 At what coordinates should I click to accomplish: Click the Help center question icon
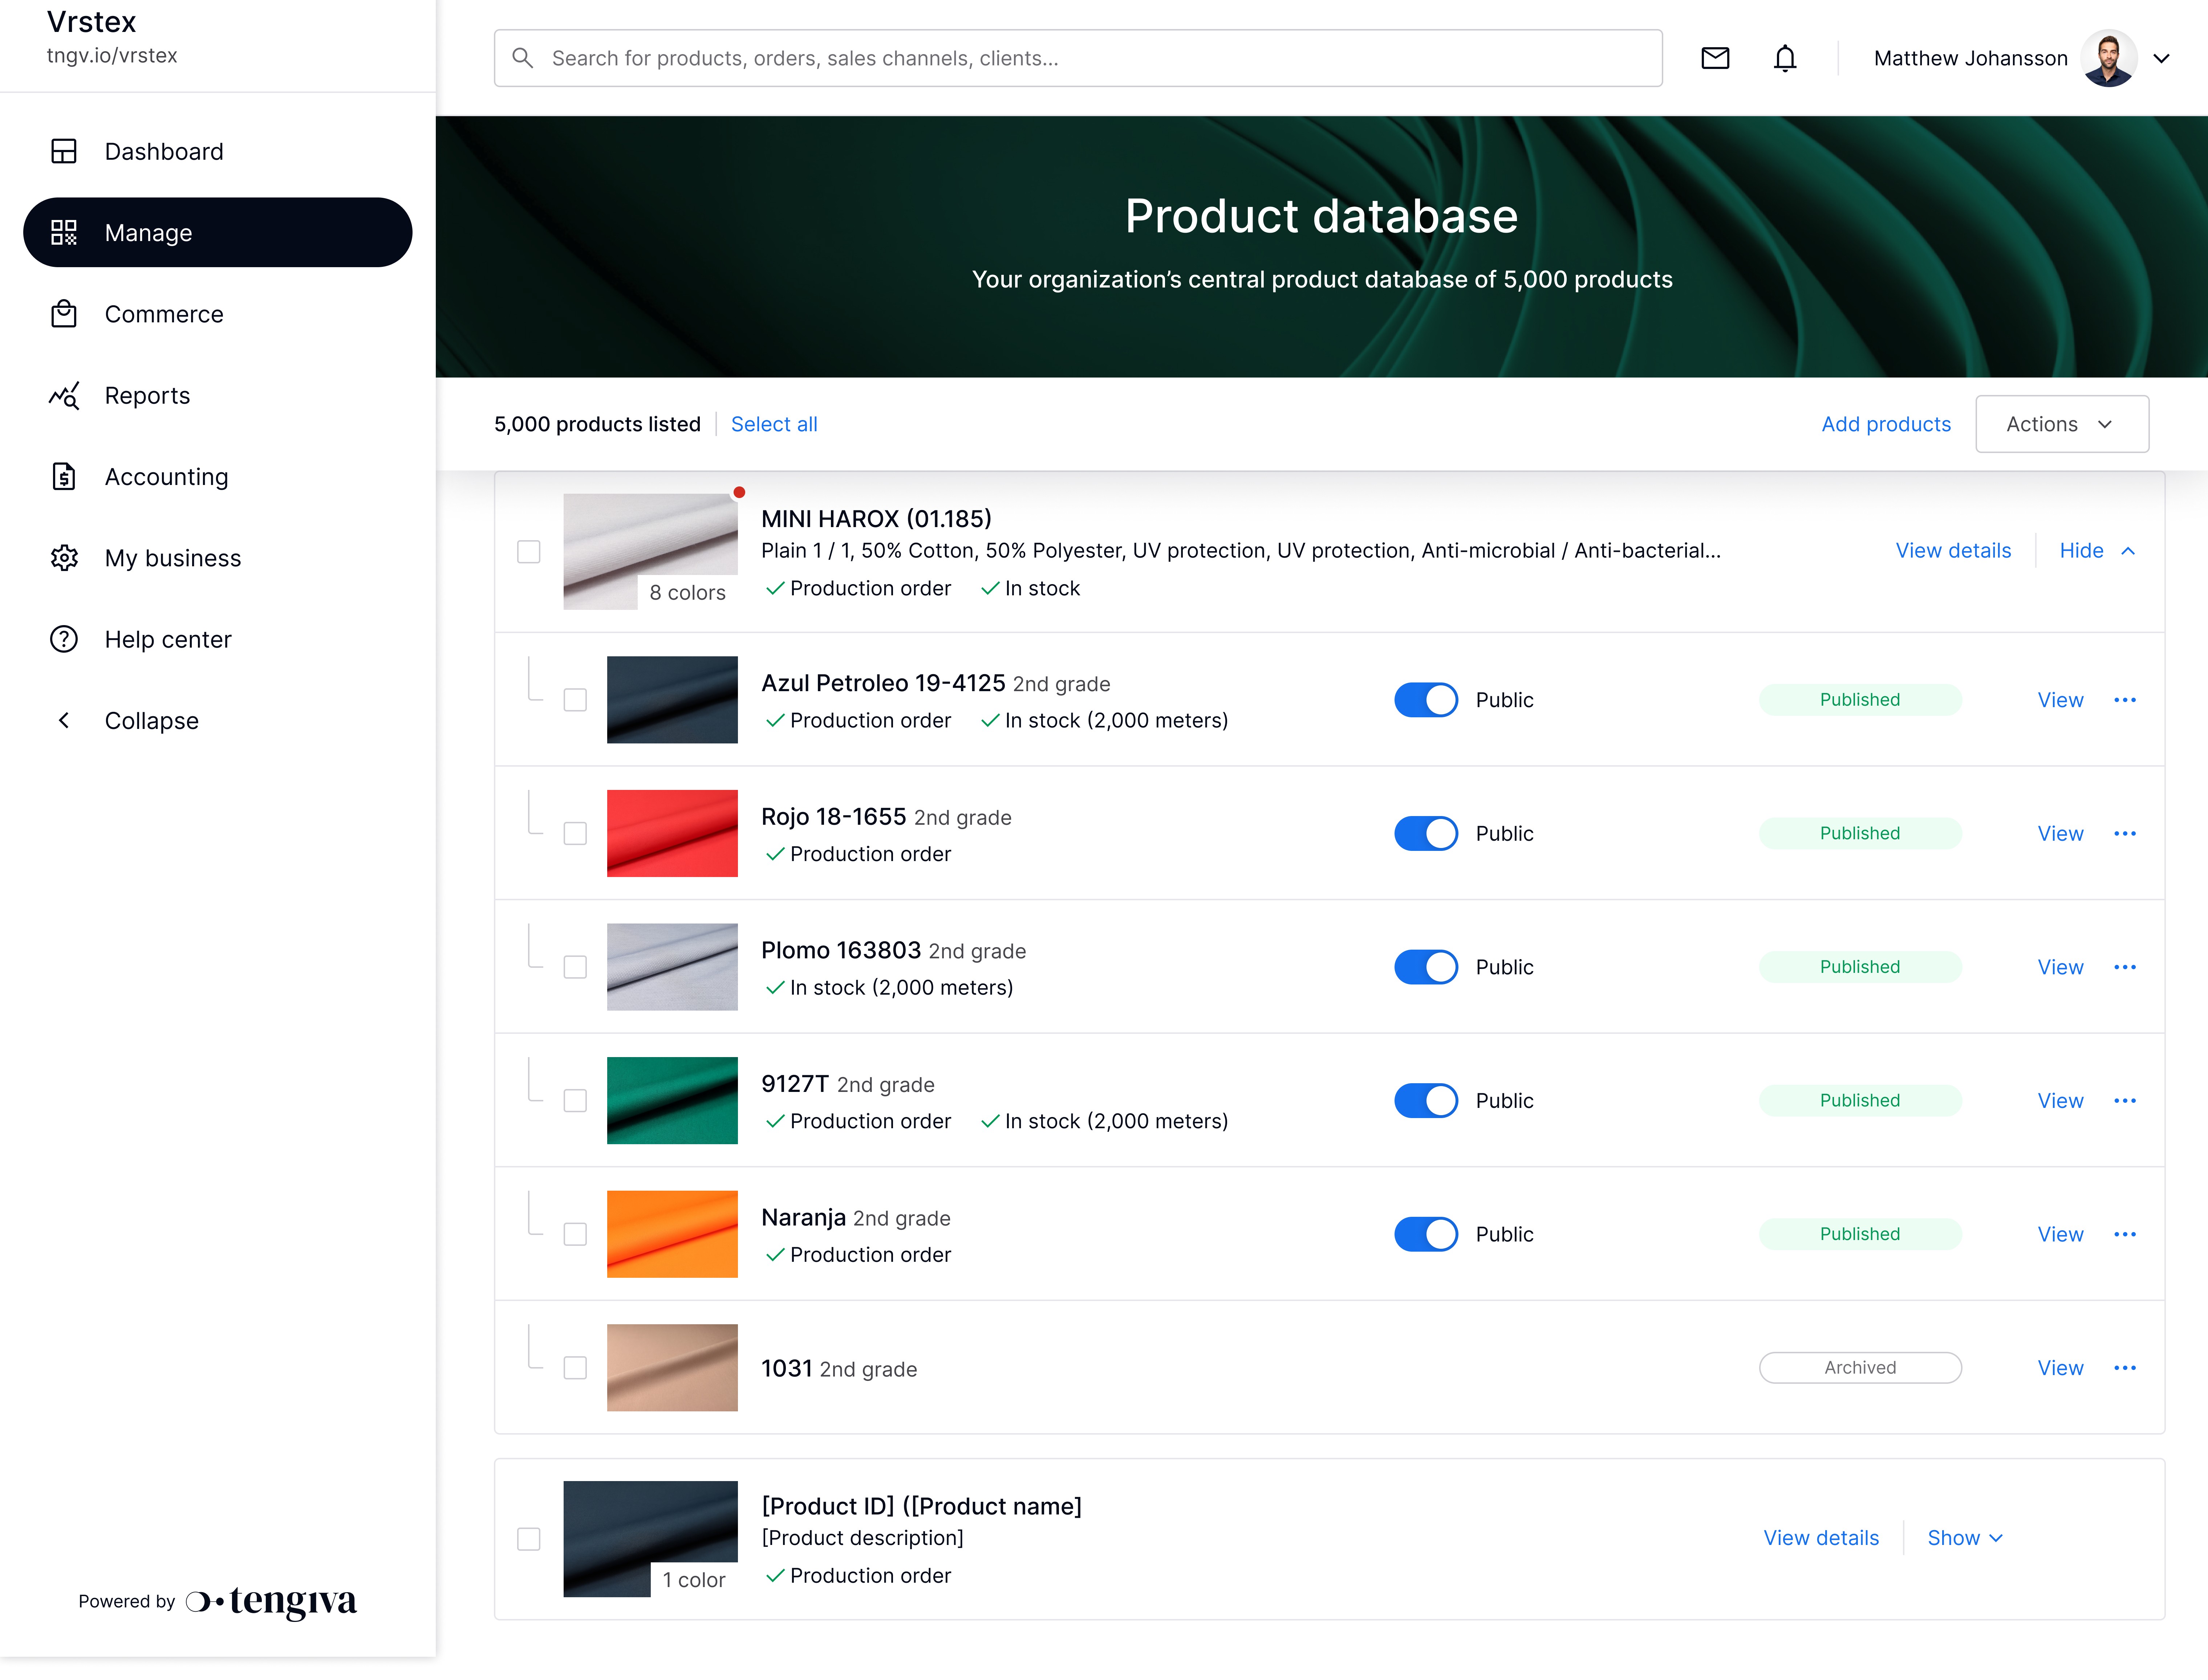64,639
